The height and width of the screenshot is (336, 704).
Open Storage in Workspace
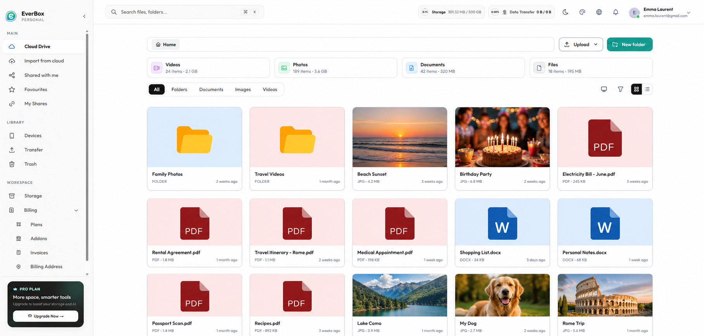click(x=43, y=196)
